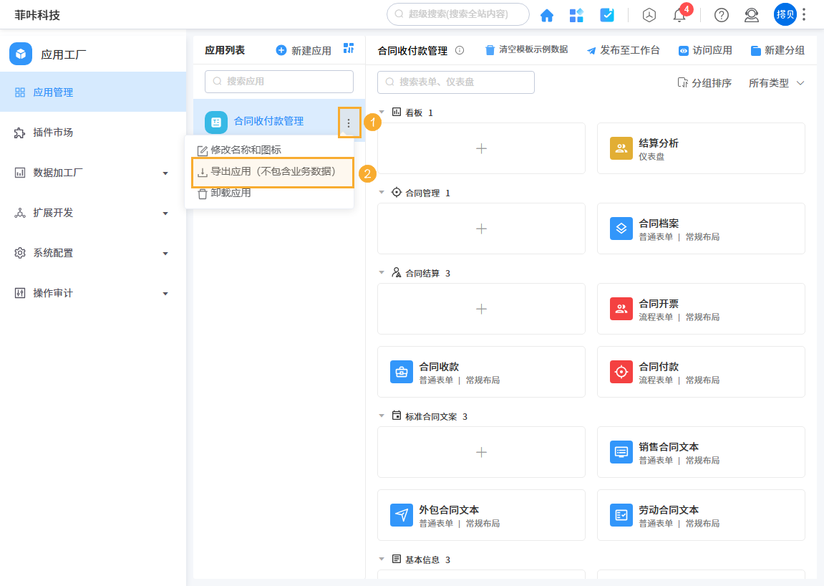Click the home icon in the top bar

click(546, 14)
